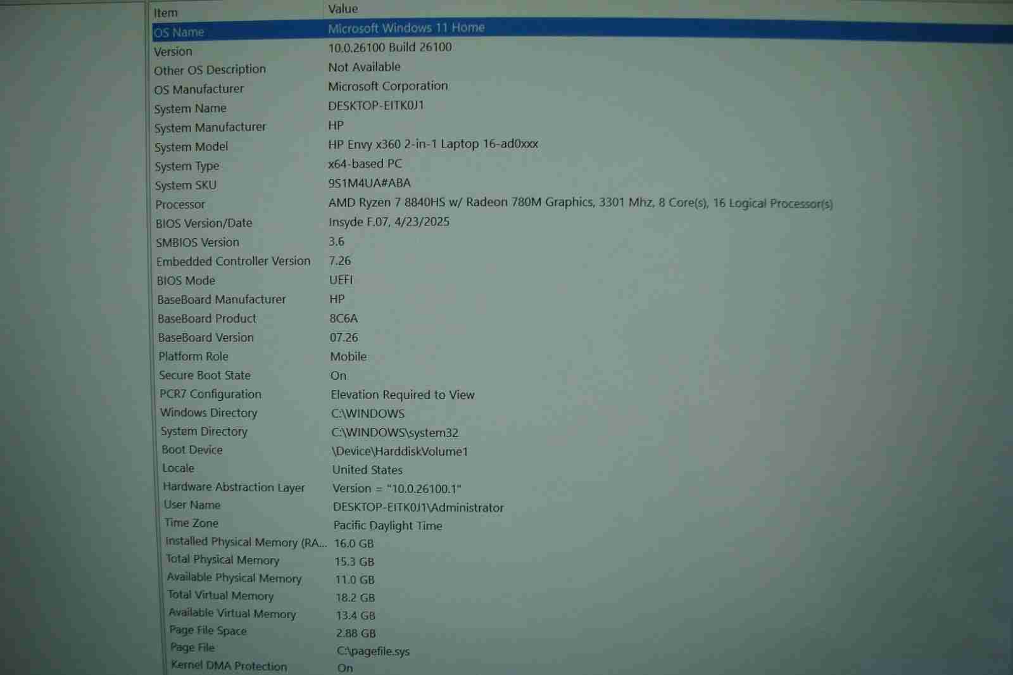The width and height of the screenshot is (1013, 675).
Task: Select the Kernel DMA Protection row
Action: point(229,666)
